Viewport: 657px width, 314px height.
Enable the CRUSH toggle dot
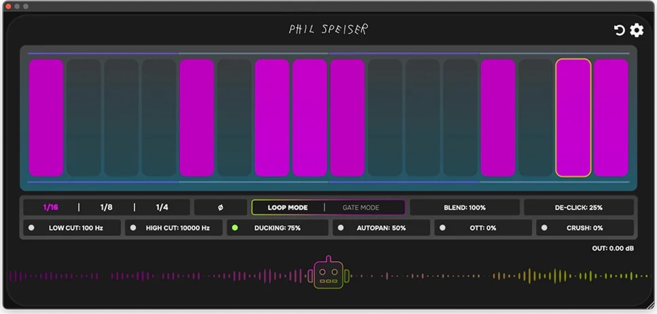point(544,228)
